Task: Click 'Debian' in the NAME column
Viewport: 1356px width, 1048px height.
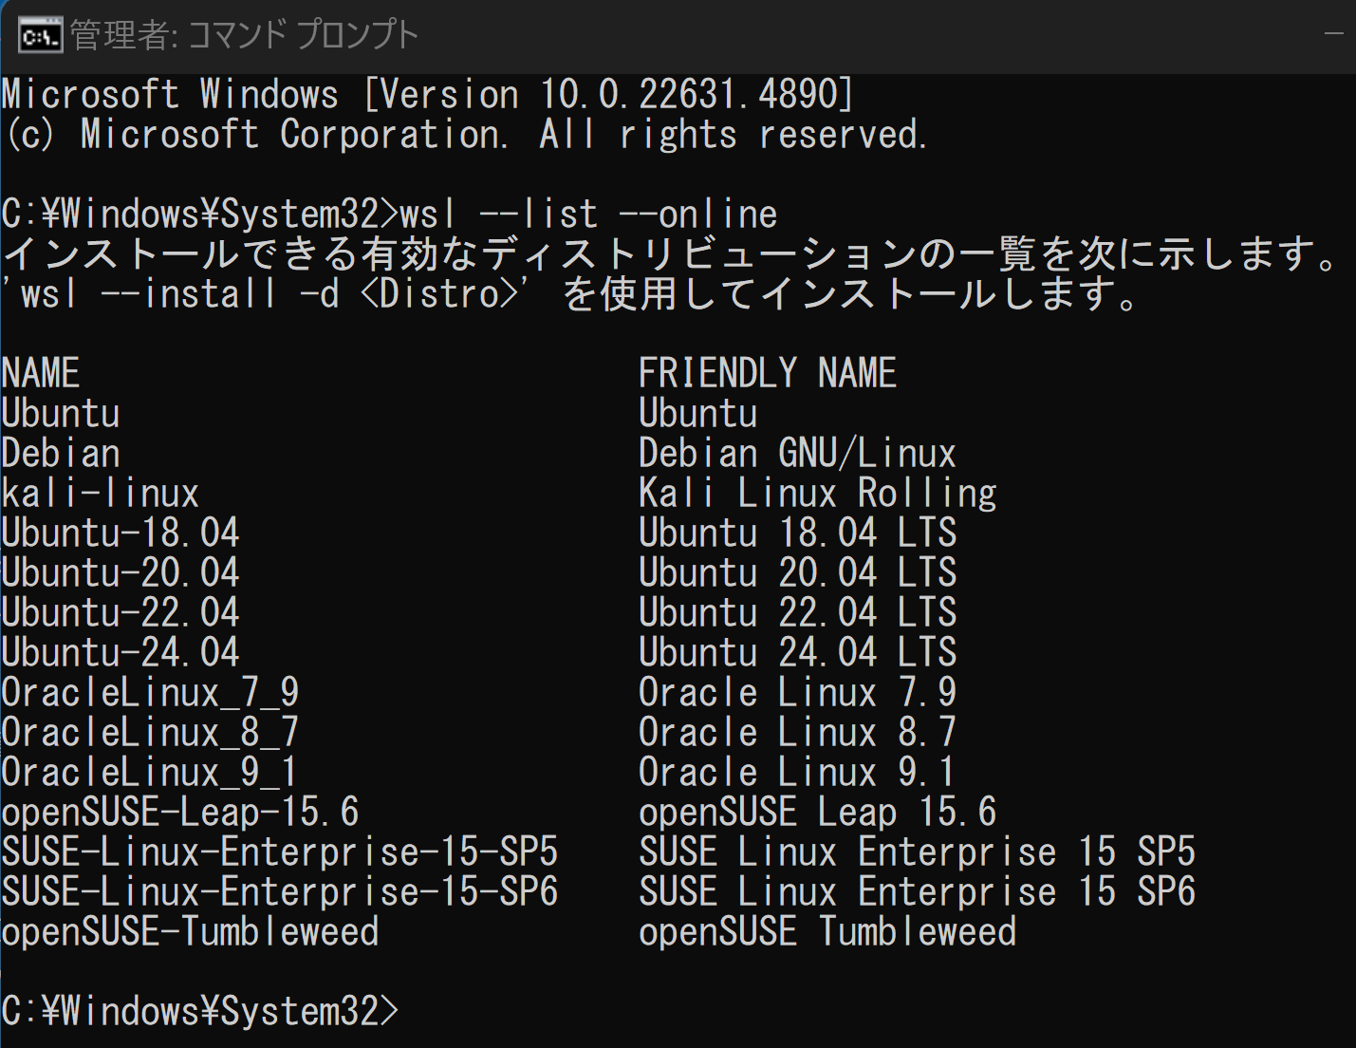Action: point(61,453)
